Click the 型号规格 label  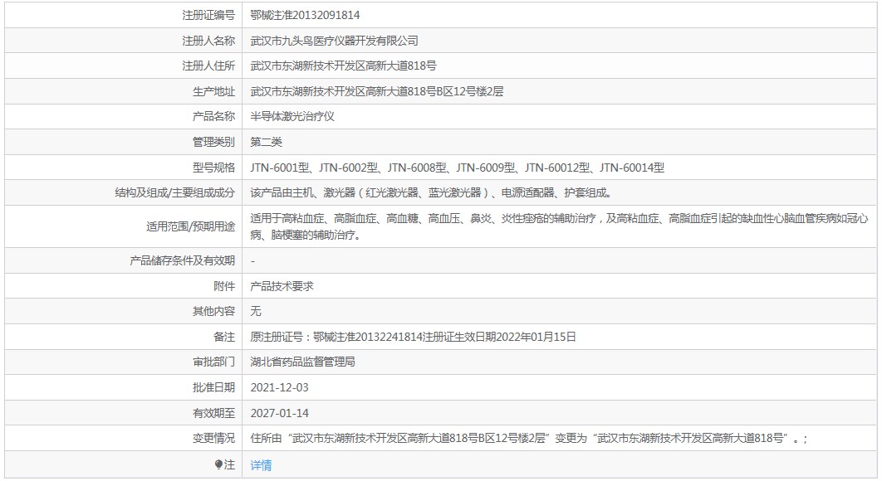pyautogui.click(x=213, y=168)
